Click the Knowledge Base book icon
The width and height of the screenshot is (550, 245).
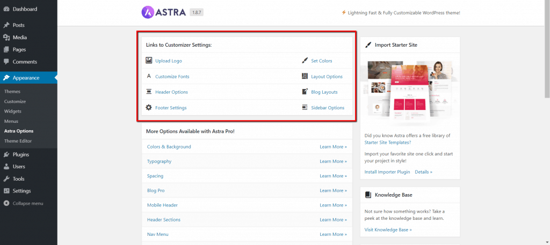tap(368, 195)
